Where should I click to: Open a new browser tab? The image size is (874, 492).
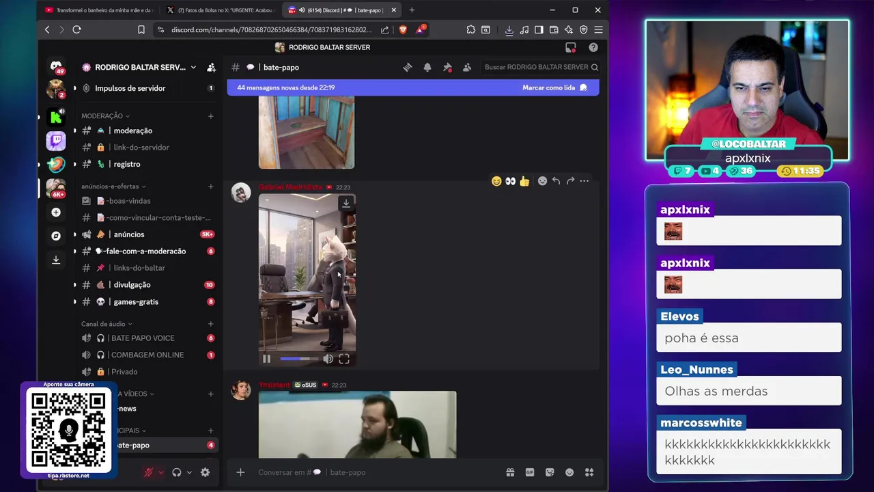(x=412, y=10)
